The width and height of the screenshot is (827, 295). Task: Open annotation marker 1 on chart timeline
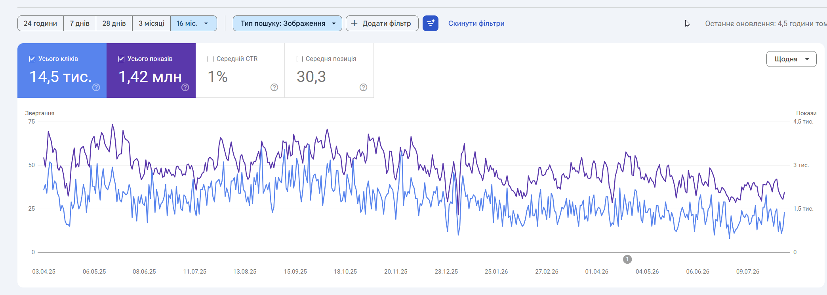click(x=627, y=259)
